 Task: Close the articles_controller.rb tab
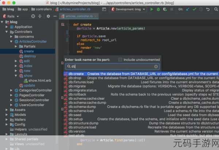coord(96,16)
